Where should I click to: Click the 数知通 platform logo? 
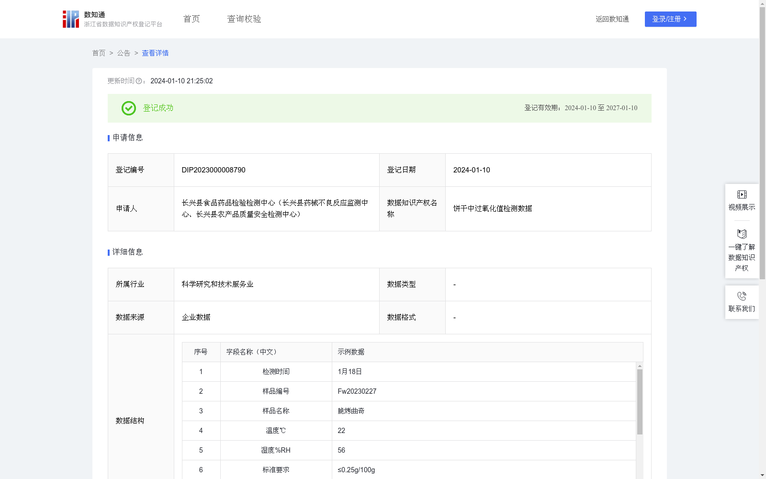[x=112, y=19]
